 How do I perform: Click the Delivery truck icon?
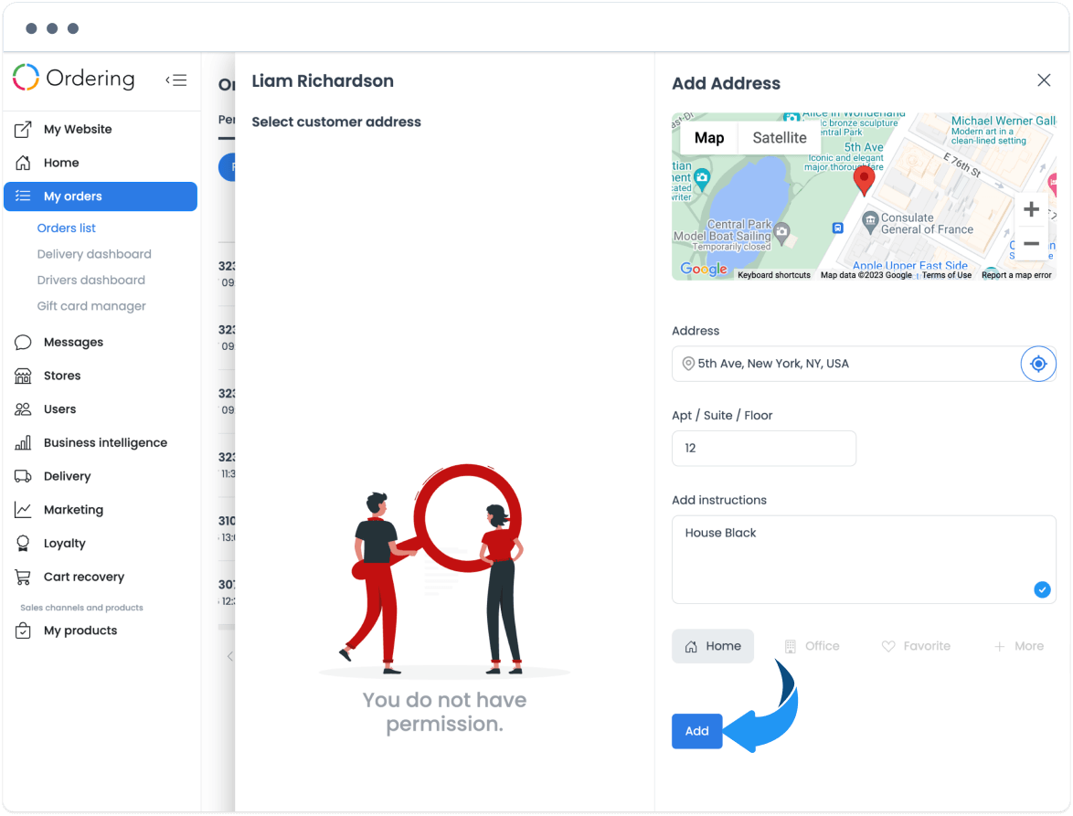coord(23,476)
